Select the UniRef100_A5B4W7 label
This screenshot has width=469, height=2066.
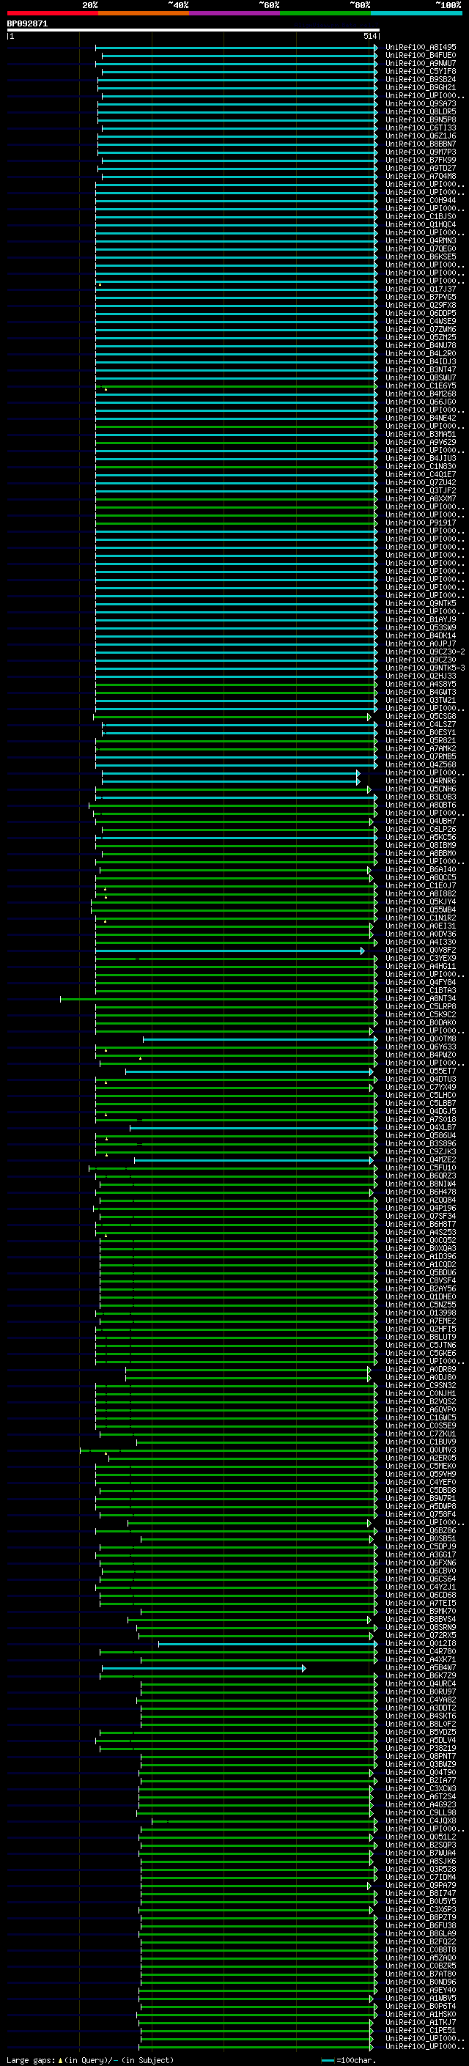(x=421, y=1668)
